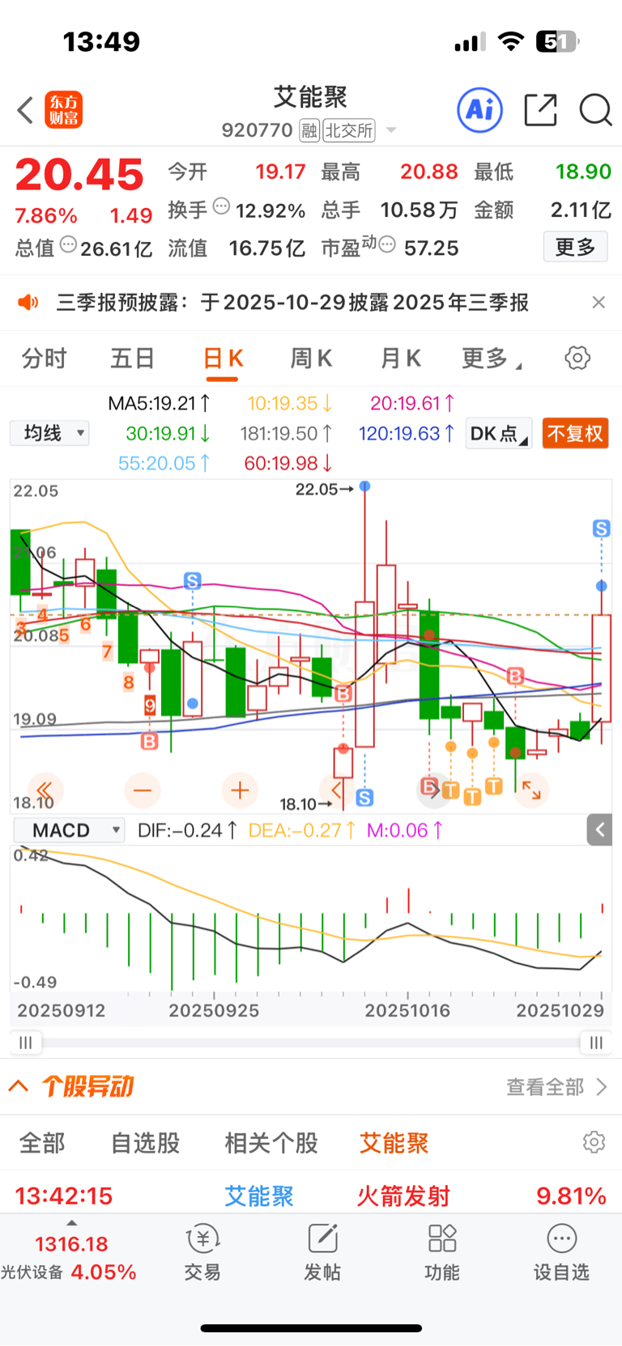The width and height of the screenshot is (622, 1346).
Task: Open the DK点 dropdown
Action: 499,434
